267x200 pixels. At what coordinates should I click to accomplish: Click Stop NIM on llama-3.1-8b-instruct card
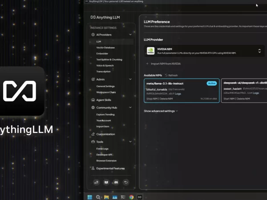tap(152, 99)
